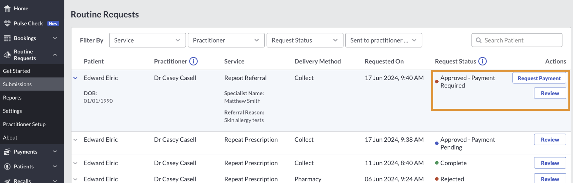Click the Pharmacy delivery method cell

(308, 179)
